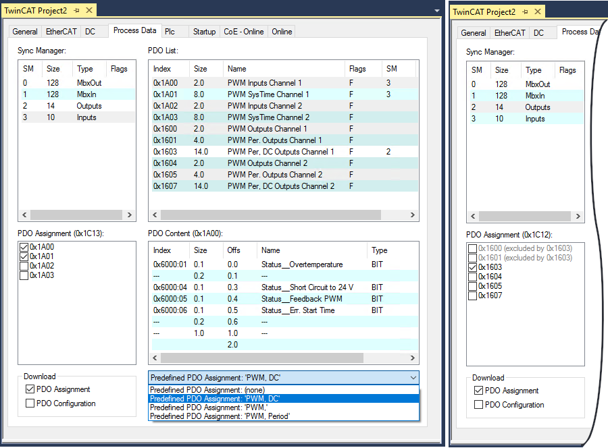Click the PDO Content horizontal scrollbar thumb
The image size is (608, 448).
point(262,358)
